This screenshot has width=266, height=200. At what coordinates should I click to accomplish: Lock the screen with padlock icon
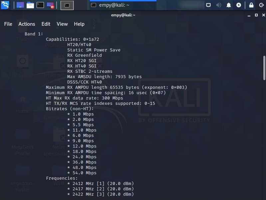click(x=251, y=5)
